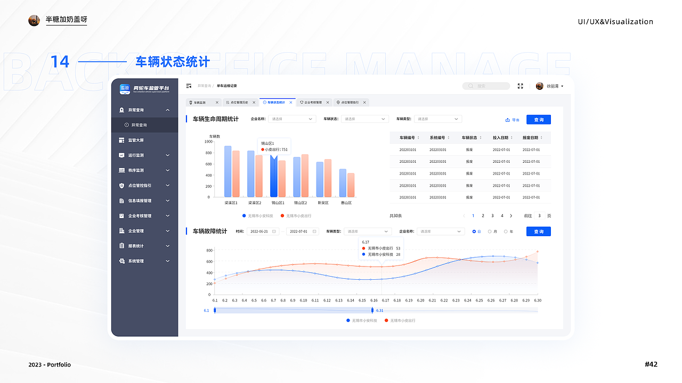Collapse the 异常查询 sidebar group
The width and height of the screenshot is (682, 383).
tap(168, 110)
